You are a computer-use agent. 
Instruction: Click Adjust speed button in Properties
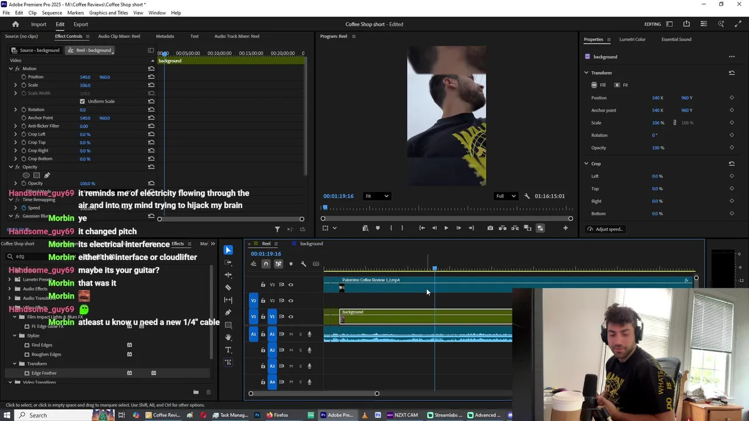pos(605,229)
